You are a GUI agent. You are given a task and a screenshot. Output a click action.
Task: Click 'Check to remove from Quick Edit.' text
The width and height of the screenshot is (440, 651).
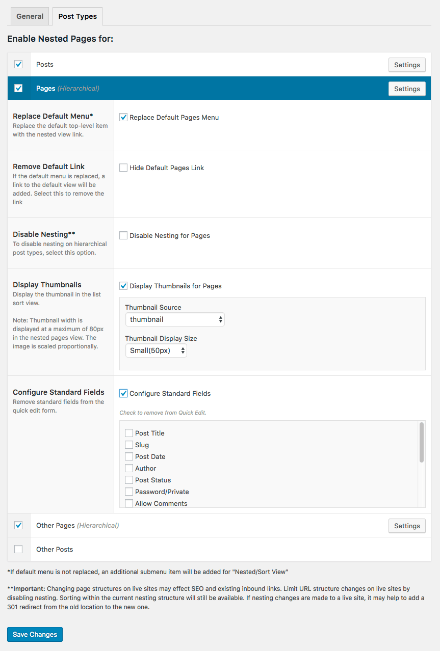pyautogui.click(x=163, y=413)
